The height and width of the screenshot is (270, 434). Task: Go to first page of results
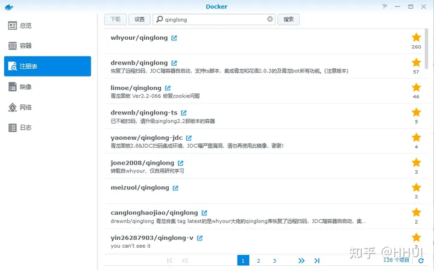point(169,260)
